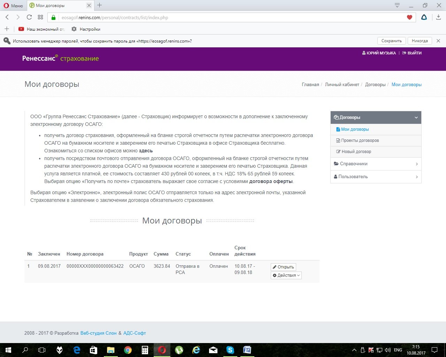Expand the 'Справочники' sidebar section
The image size is (446, 357).
click(x=376, y=164)
